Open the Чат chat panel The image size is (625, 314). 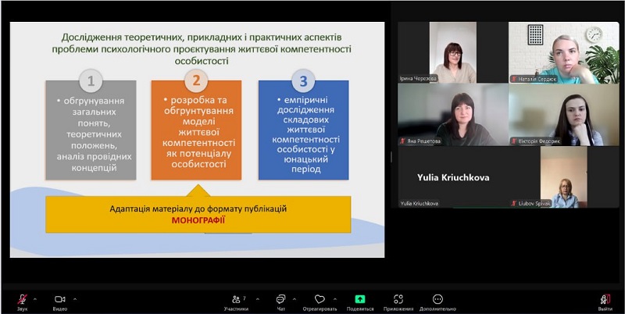(280, 299)
